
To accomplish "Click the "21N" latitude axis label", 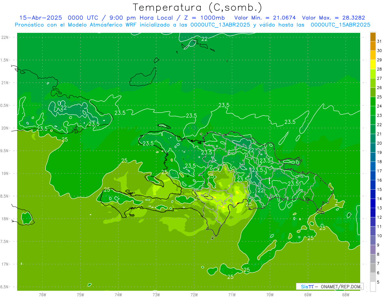I will pos(5,83).
